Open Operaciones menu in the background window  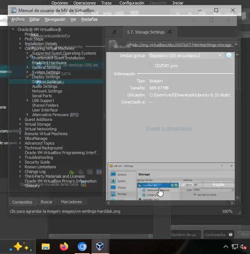(84, 3)
